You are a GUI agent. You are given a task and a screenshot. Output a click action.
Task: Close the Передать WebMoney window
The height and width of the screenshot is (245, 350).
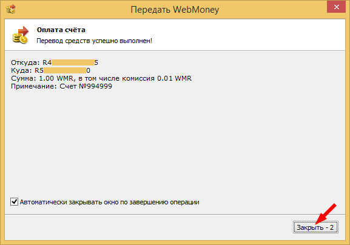336,7
